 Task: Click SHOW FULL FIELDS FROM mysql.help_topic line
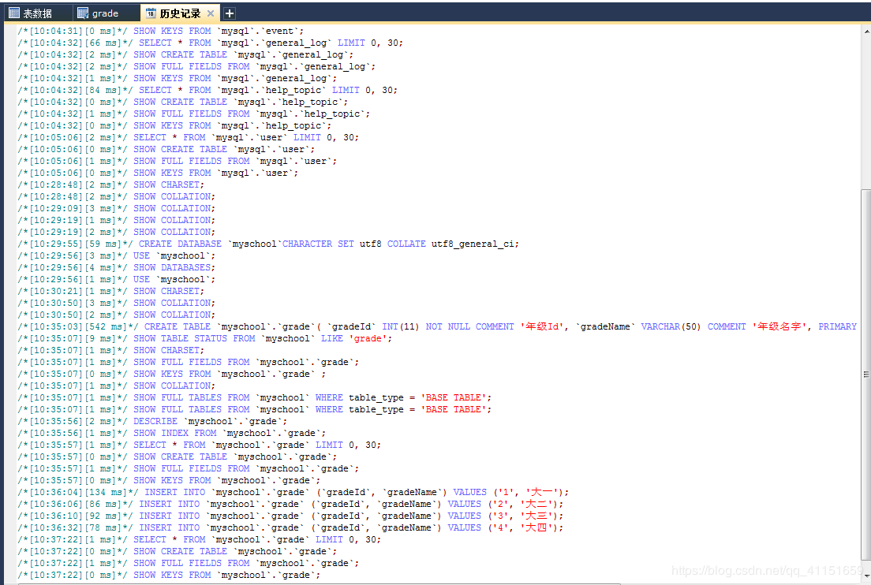coord(194,114)
